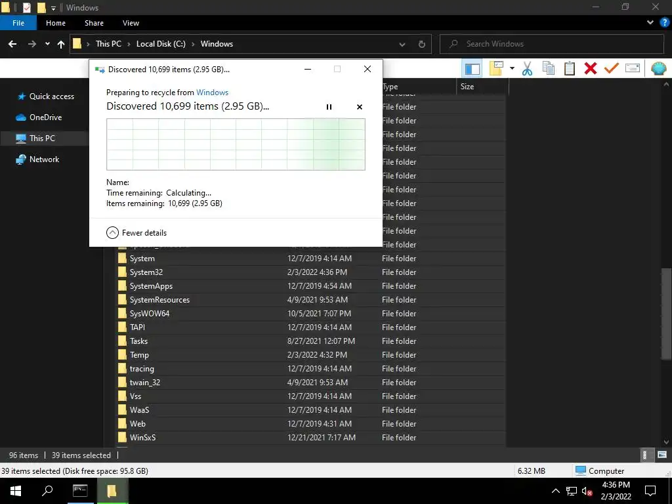Switch to details view layout icon
672x504 pixels.
point(644,455)
